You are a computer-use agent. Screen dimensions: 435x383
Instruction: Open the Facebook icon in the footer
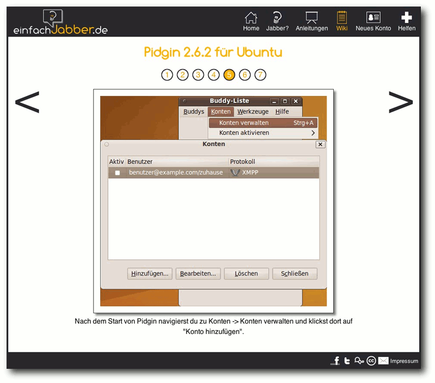point(336,361)
